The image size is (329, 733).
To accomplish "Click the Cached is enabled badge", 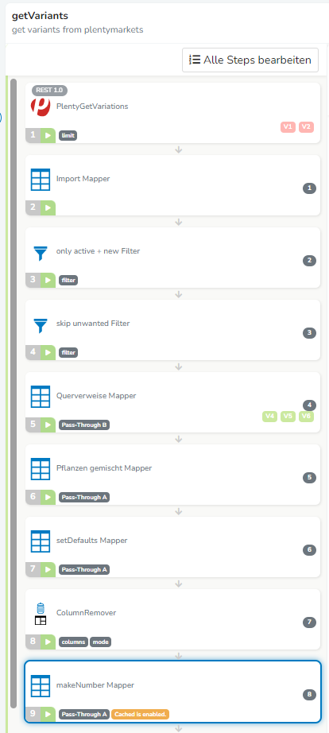I will (140, 714).
